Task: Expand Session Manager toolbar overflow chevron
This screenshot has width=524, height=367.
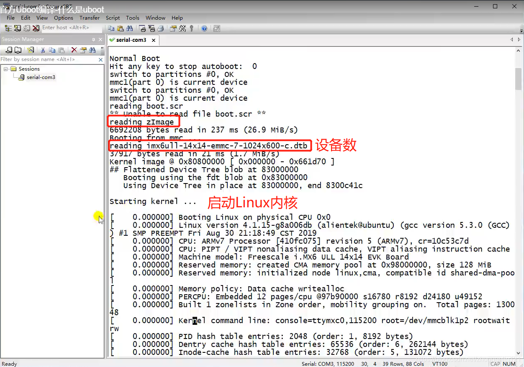Action: (x=102, y=48)
